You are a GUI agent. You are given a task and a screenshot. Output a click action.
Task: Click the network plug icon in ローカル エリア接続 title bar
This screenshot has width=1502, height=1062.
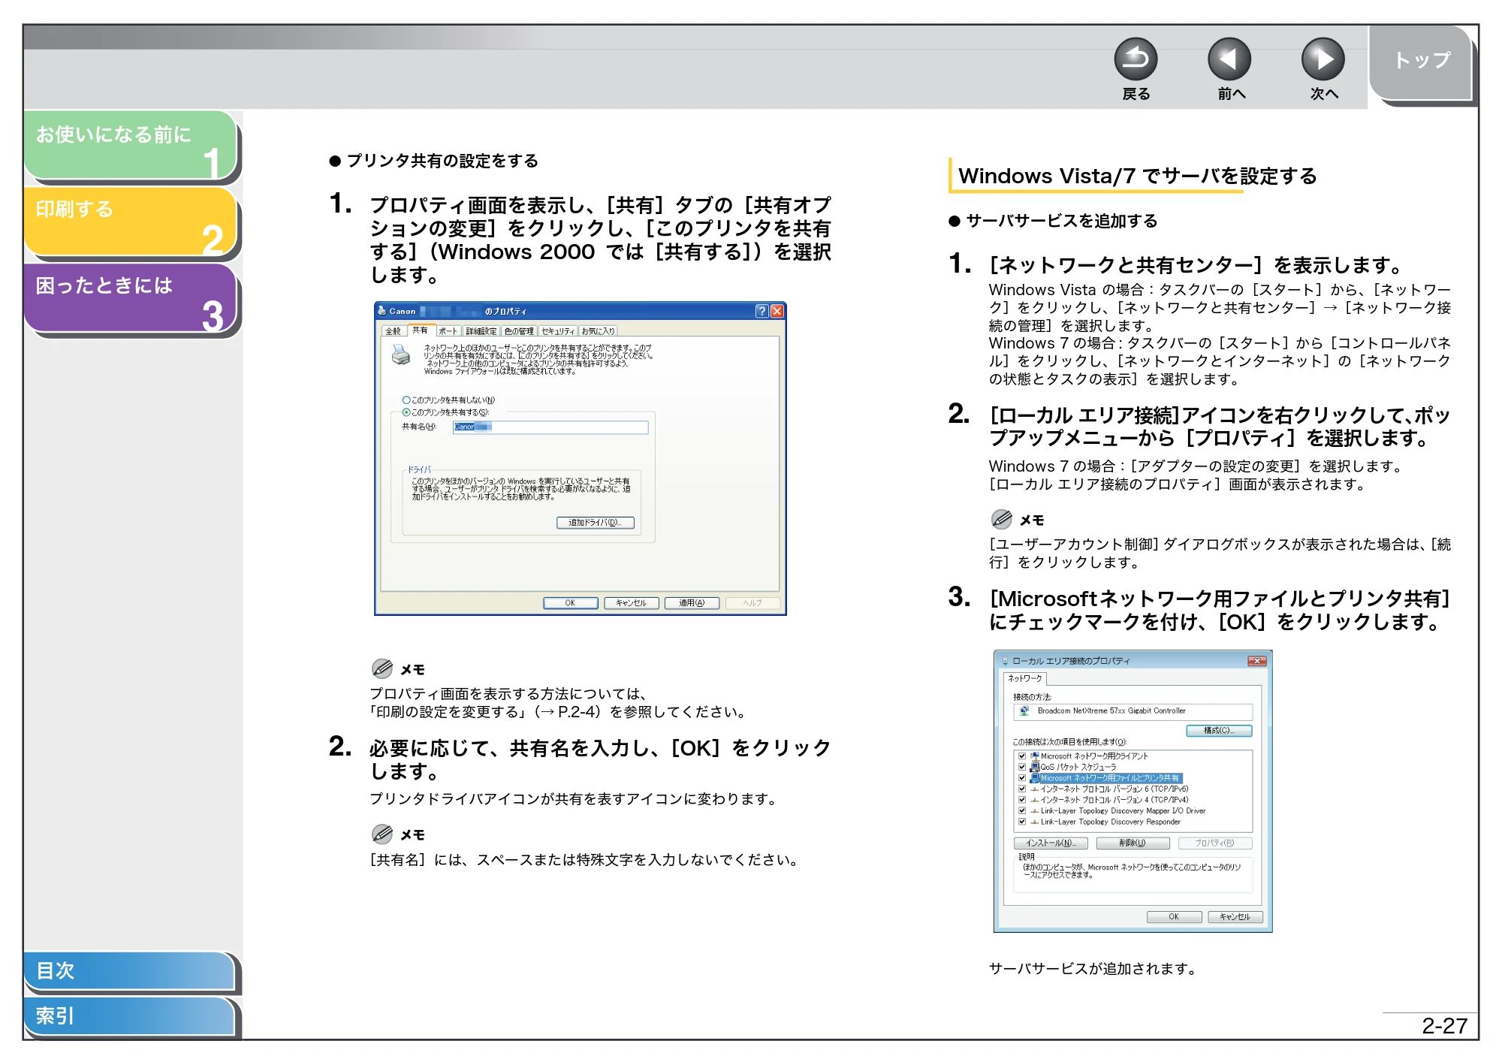(x=1006, y=662)
